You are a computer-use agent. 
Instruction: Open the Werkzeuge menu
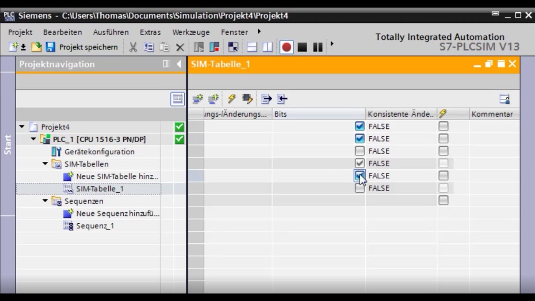coord(191,32)
